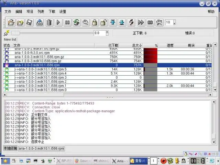Screen dimensions: 220x165
Task: Sort by the 状态 column header
Action: pyautogui.click(x=8, y=45)
